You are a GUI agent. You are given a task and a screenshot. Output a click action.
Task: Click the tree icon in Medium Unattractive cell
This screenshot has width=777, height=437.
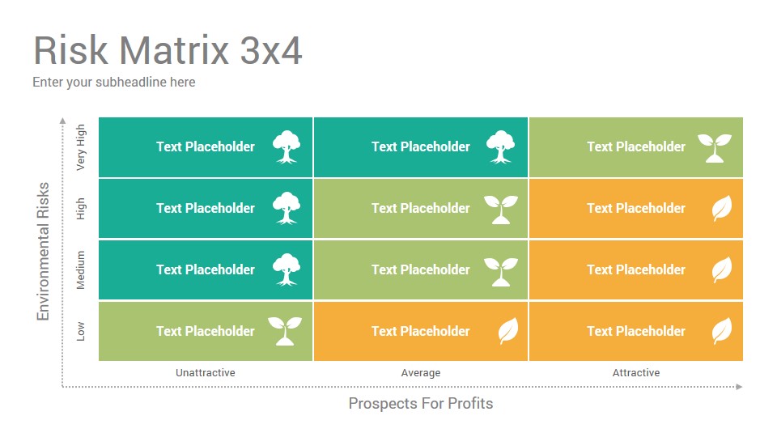pos(287,269)
